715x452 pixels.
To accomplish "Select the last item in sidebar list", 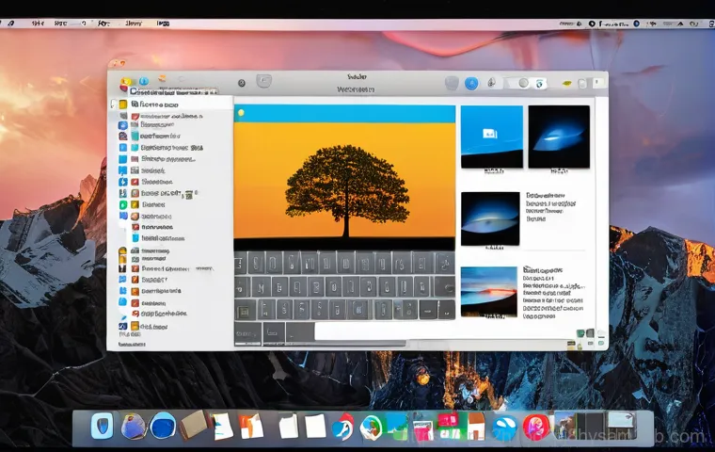I will [x=151, y=327].
